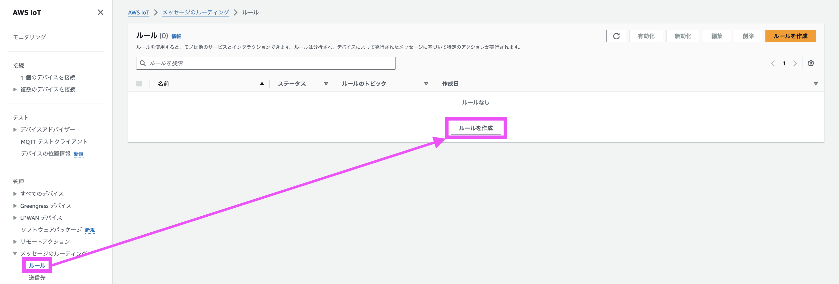Click the 編集 button
The image size is (839, 284).
click(717, 36)
